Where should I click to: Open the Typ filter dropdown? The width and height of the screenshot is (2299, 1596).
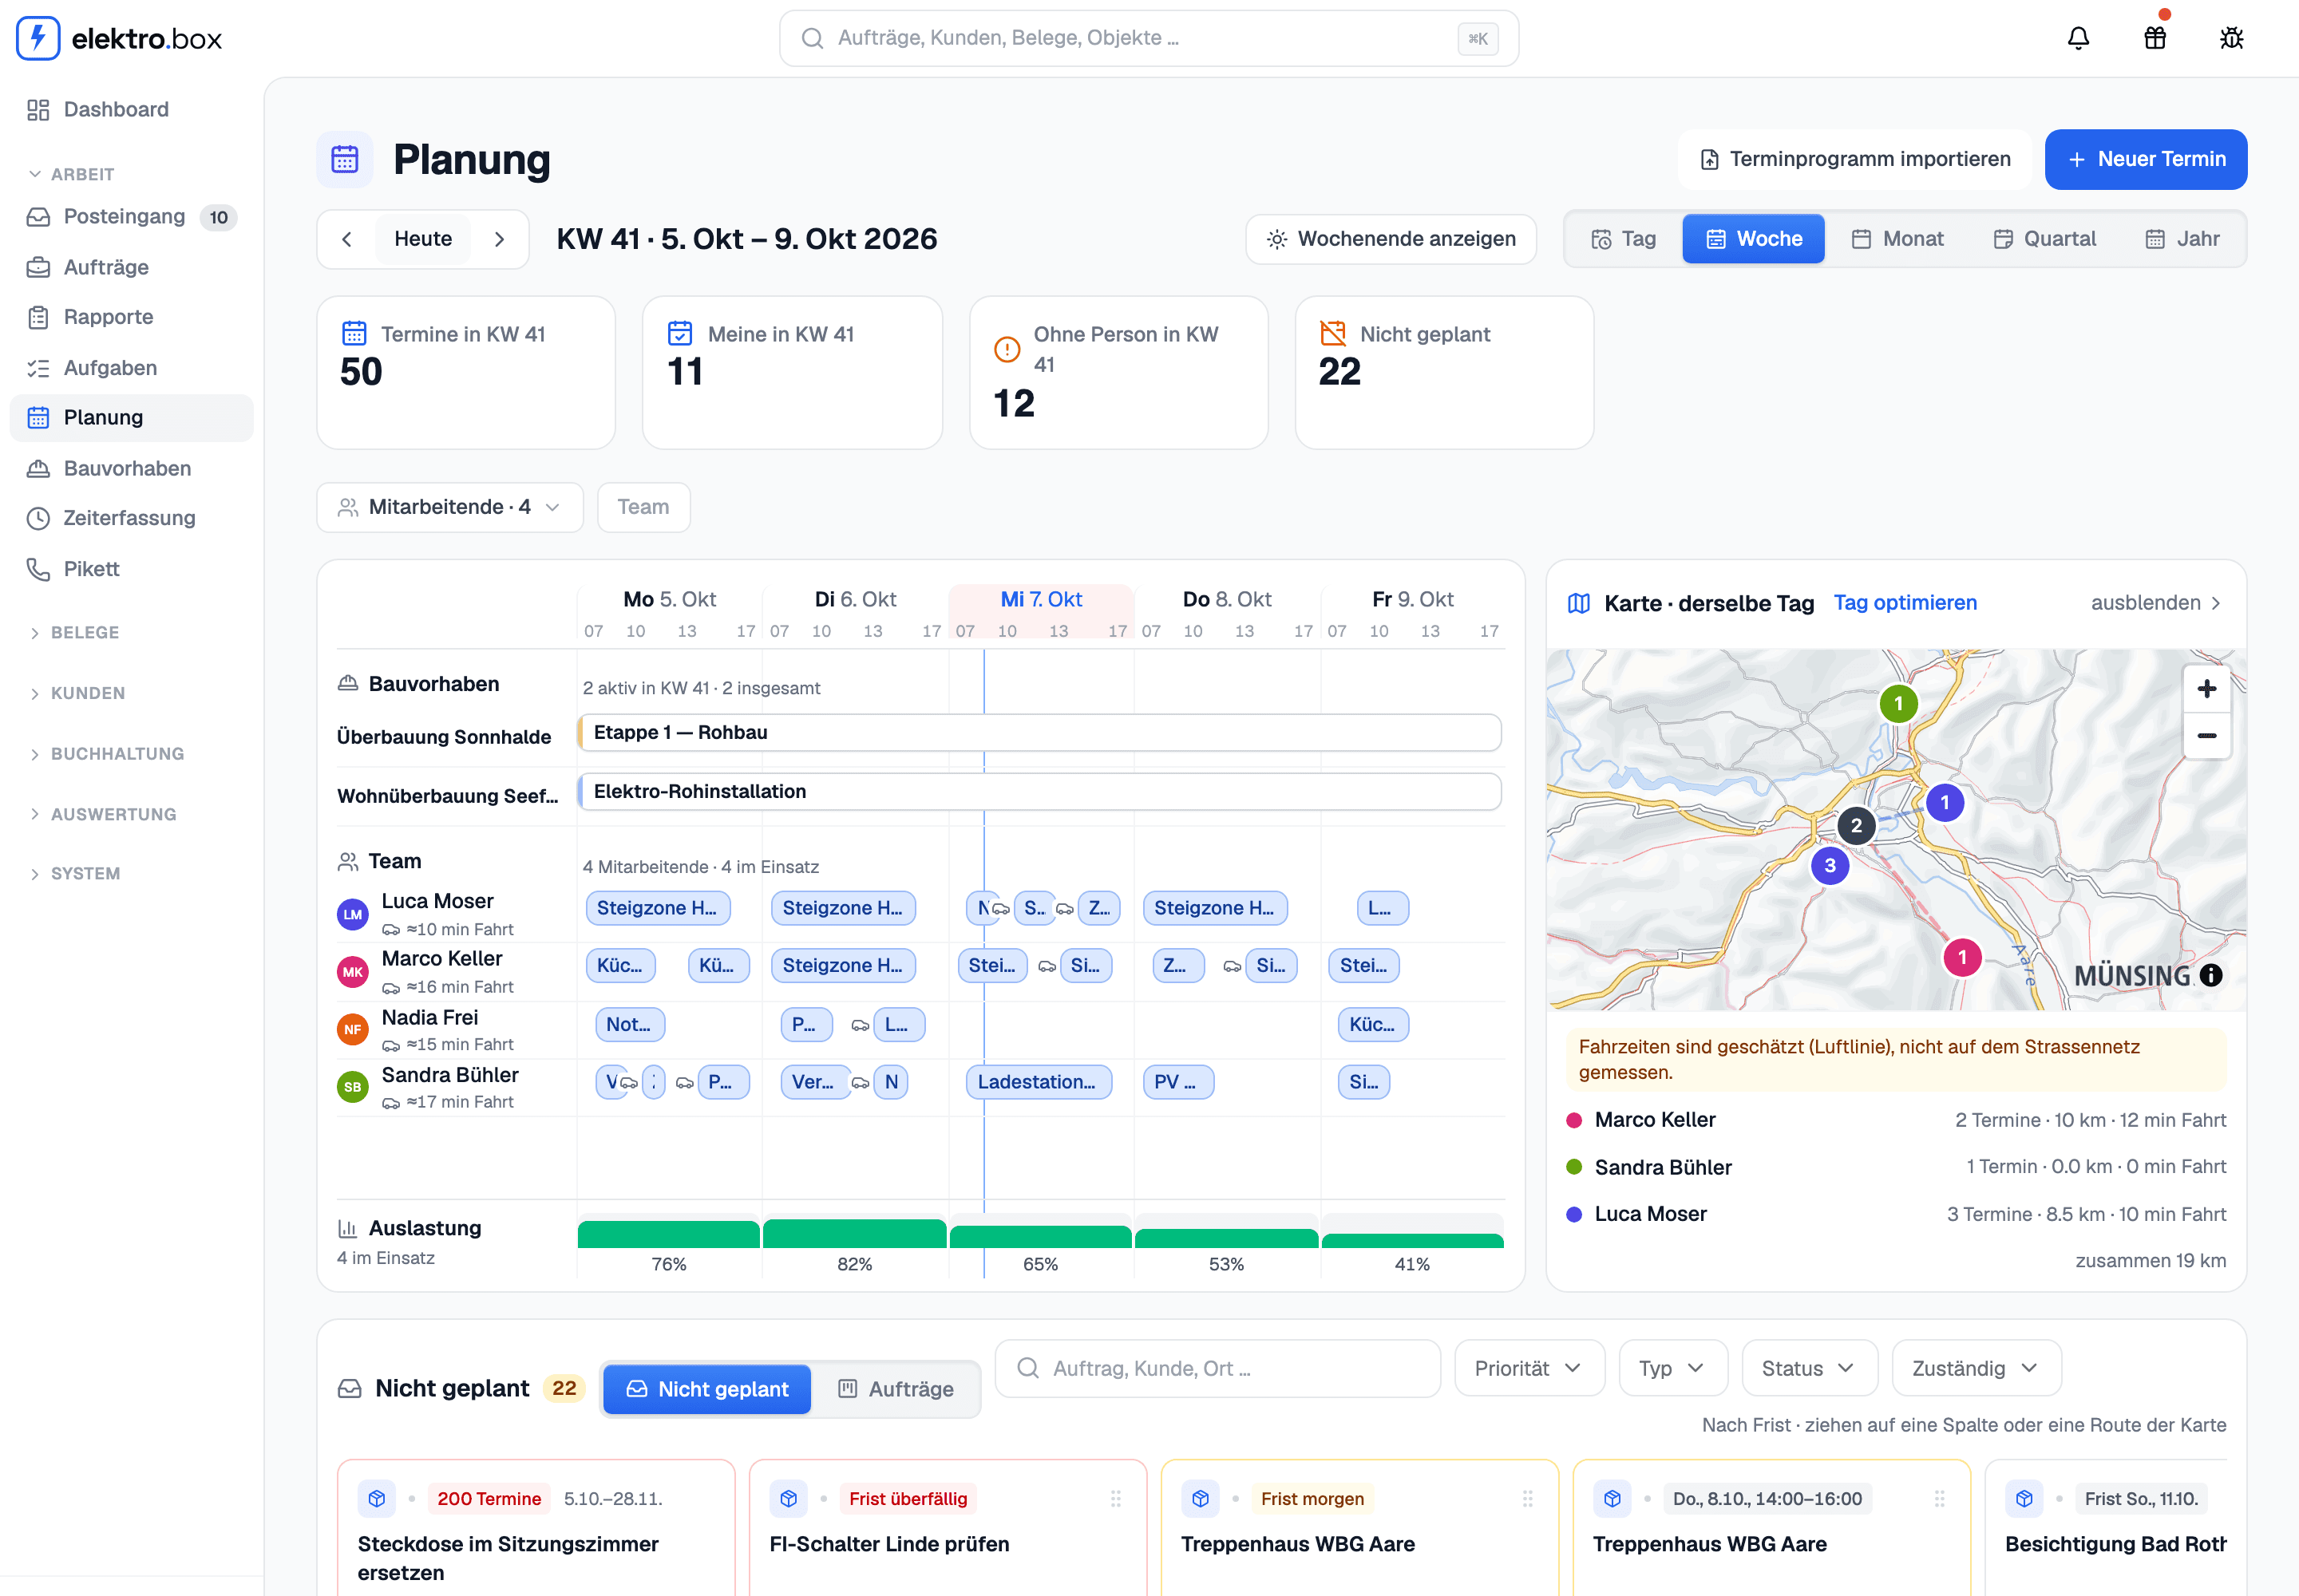point(1672,1369)
